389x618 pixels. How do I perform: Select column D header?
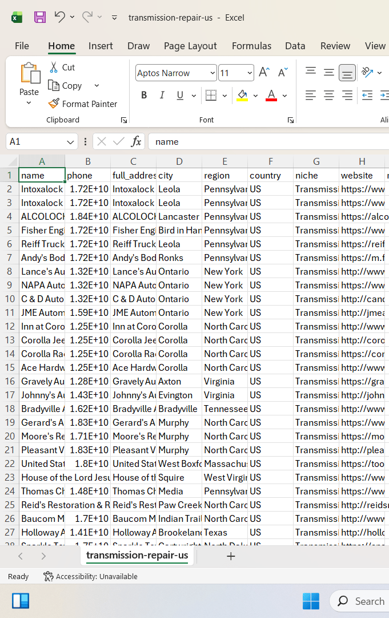179,161
